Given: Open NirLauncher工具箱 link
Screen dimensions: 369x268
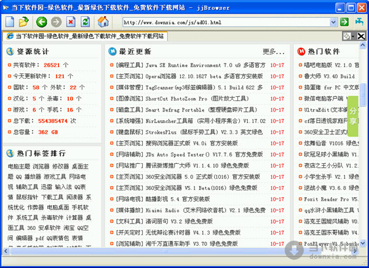Looking at the screenshot, I should click(x=205, y=121).
